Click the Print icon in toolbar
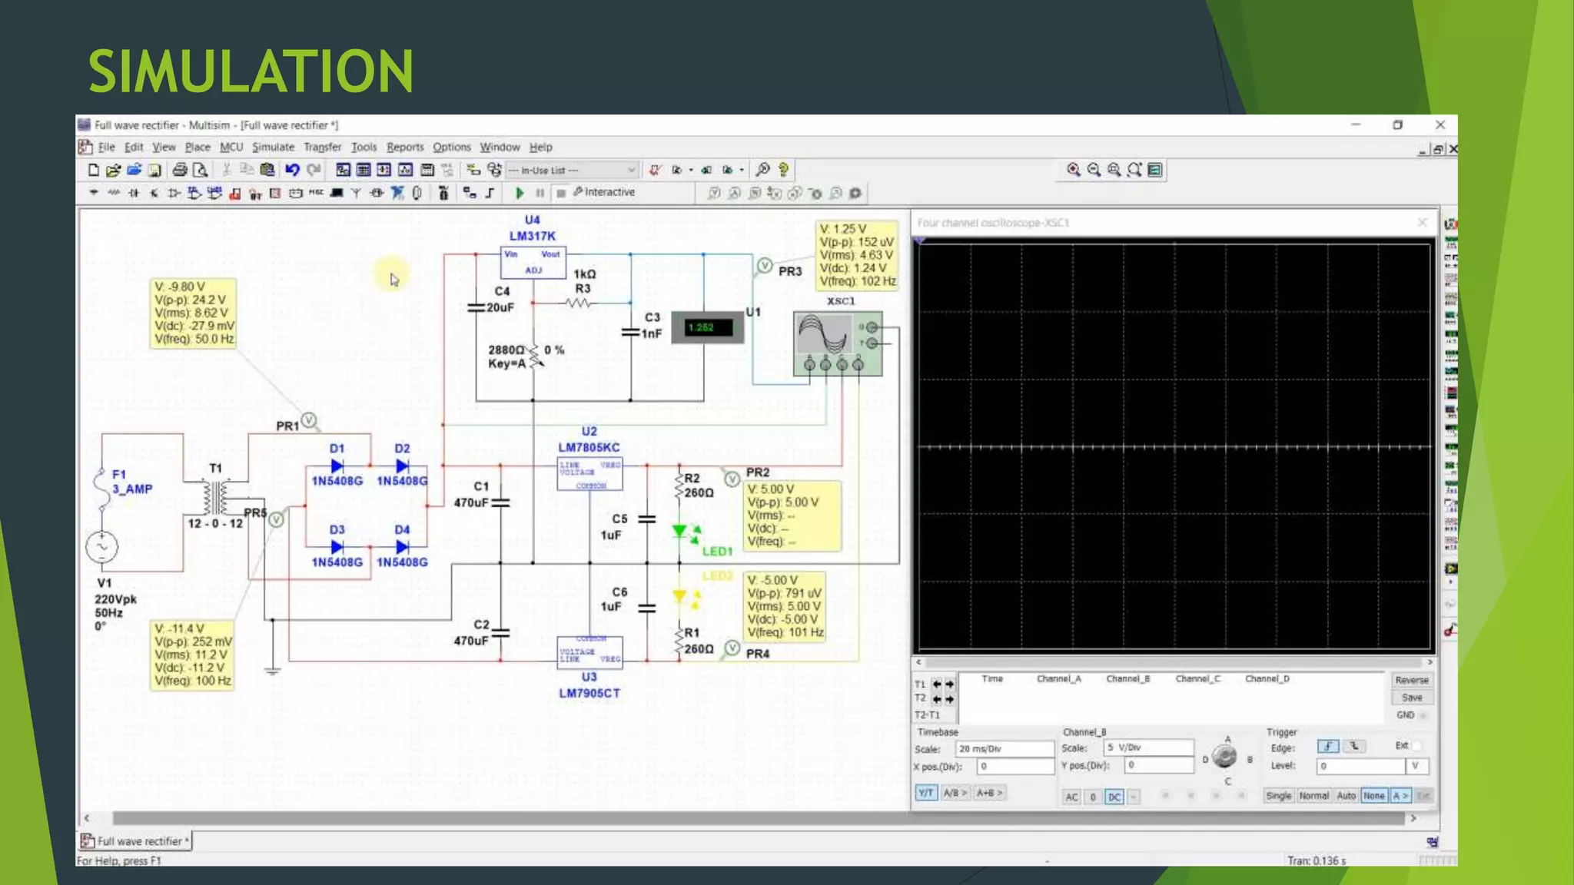 point(180,170)
